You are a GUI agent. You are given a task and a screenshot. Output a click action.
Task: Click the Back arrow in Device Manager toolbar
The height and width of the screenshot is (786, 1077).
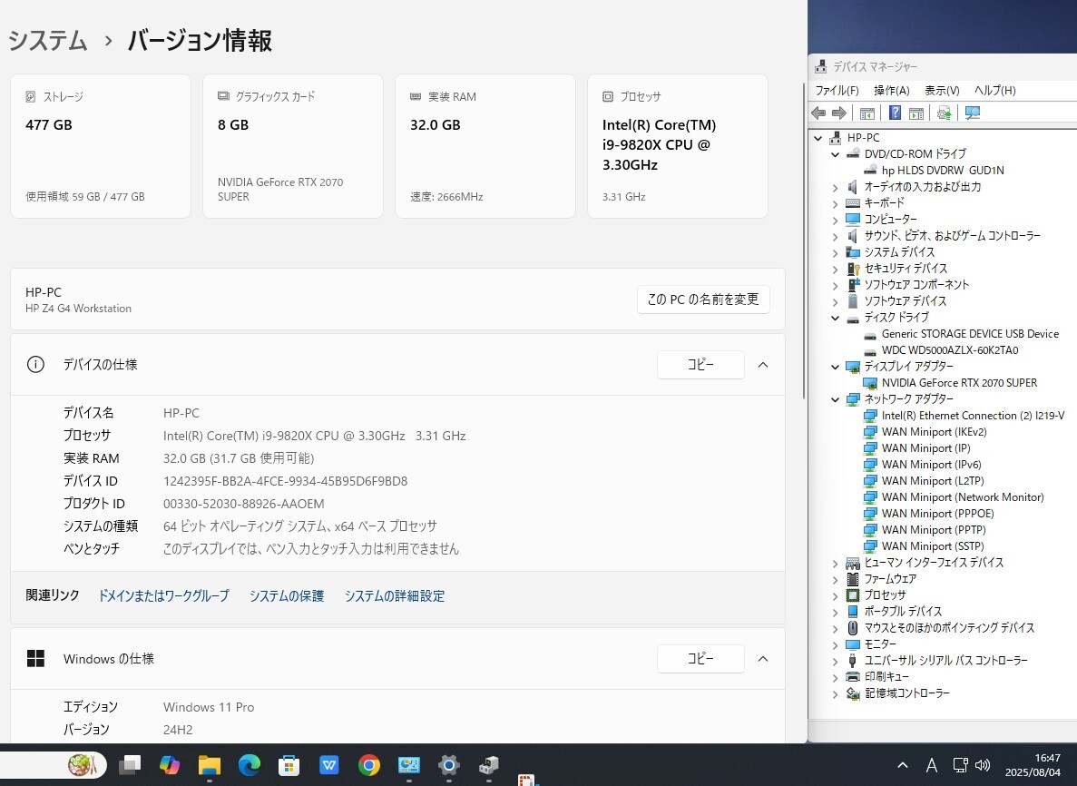point(818,113)
